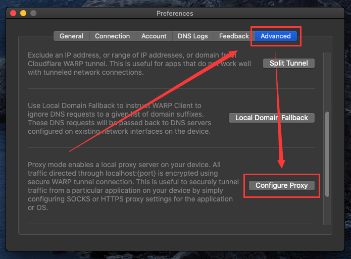The width and height of the screenshot is (351, 259).
Task: Click the scrollbar track above the thumb
Action: tap(328, 76)
